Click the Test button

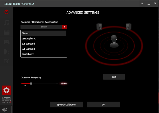click(x=114, y=77)
